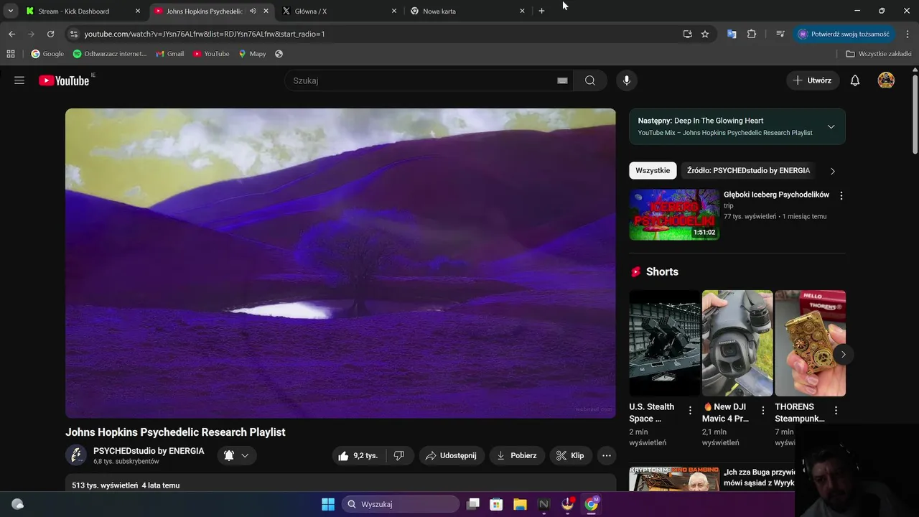Click the Pobierz download button
919x517 pixels.
click(517, 455)
